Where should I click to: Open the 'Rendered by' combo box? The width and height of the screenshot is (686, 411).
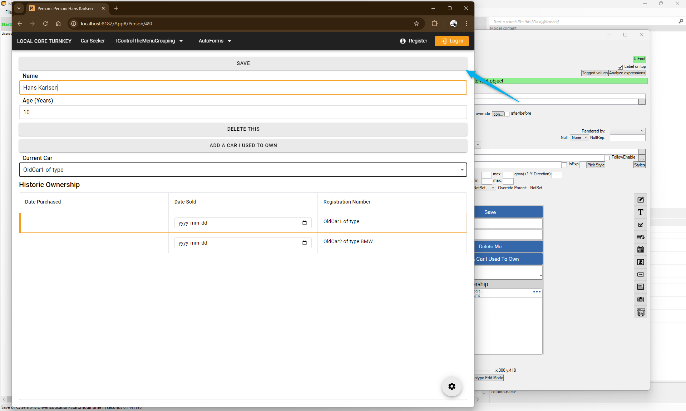coord(627,131)
